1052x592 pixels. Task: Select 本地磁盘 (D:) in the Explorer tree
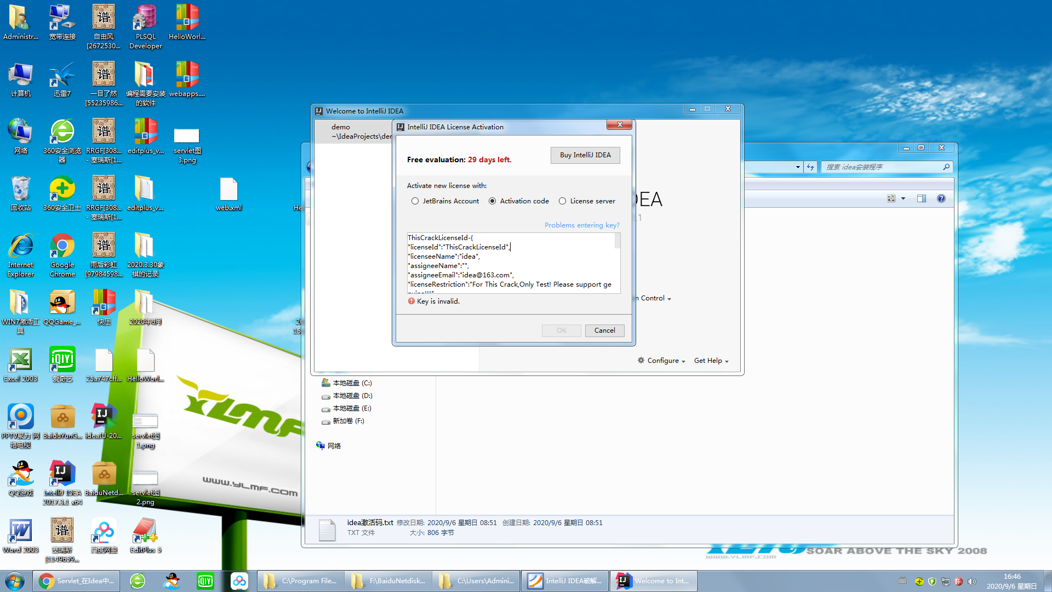[347, 396]
